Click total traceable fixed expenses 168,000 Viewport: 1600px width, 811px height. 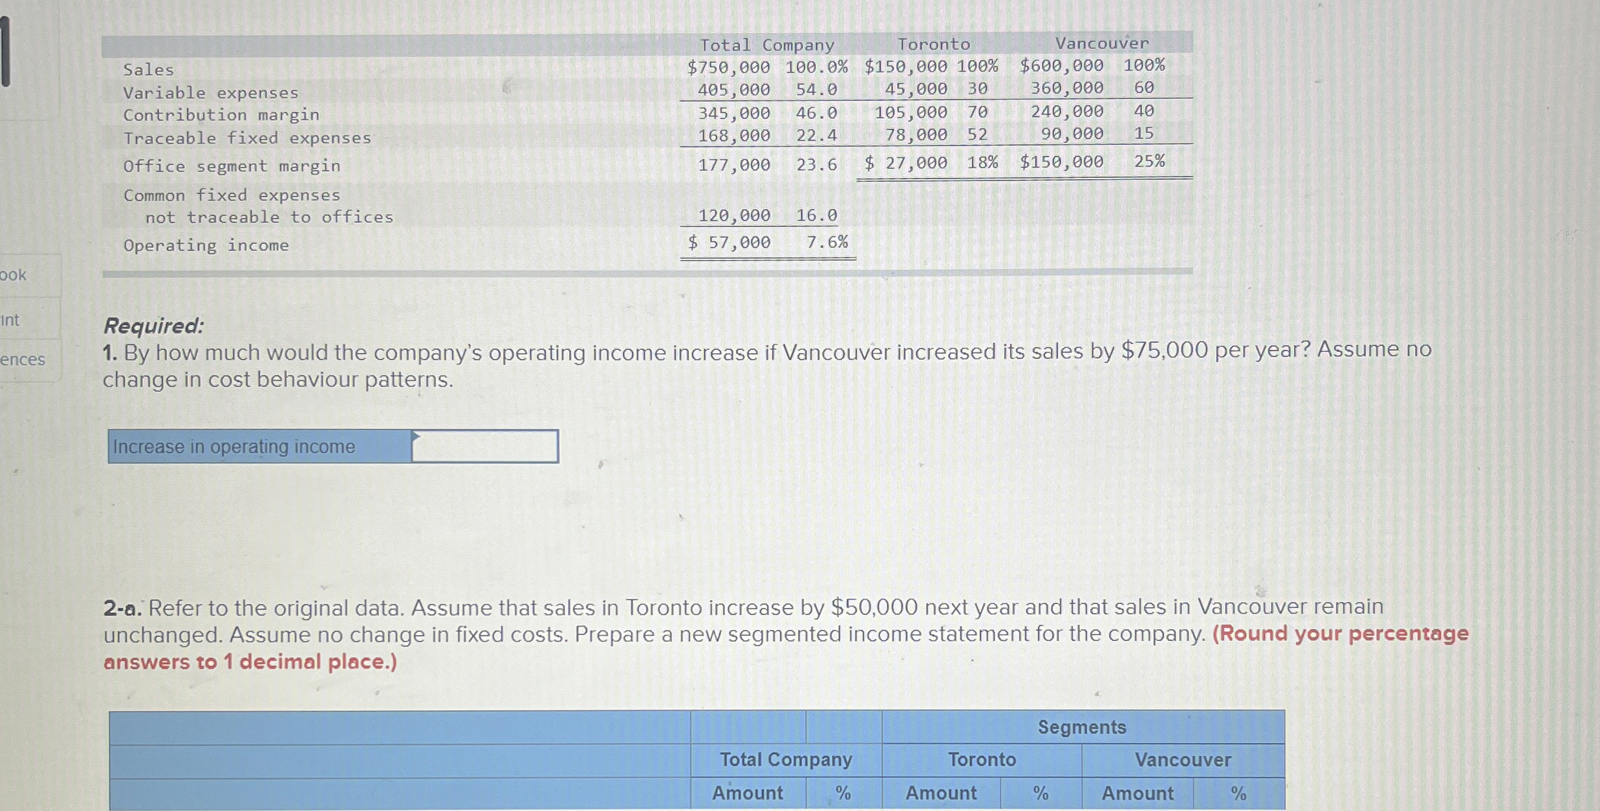pyautogui.click(x=733, y=136)
